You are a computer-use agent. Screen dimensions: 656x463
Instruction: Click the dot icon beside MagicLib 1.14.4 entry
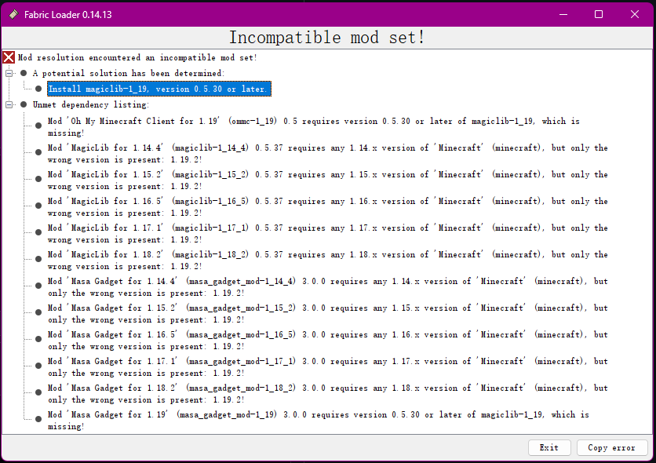38,153
